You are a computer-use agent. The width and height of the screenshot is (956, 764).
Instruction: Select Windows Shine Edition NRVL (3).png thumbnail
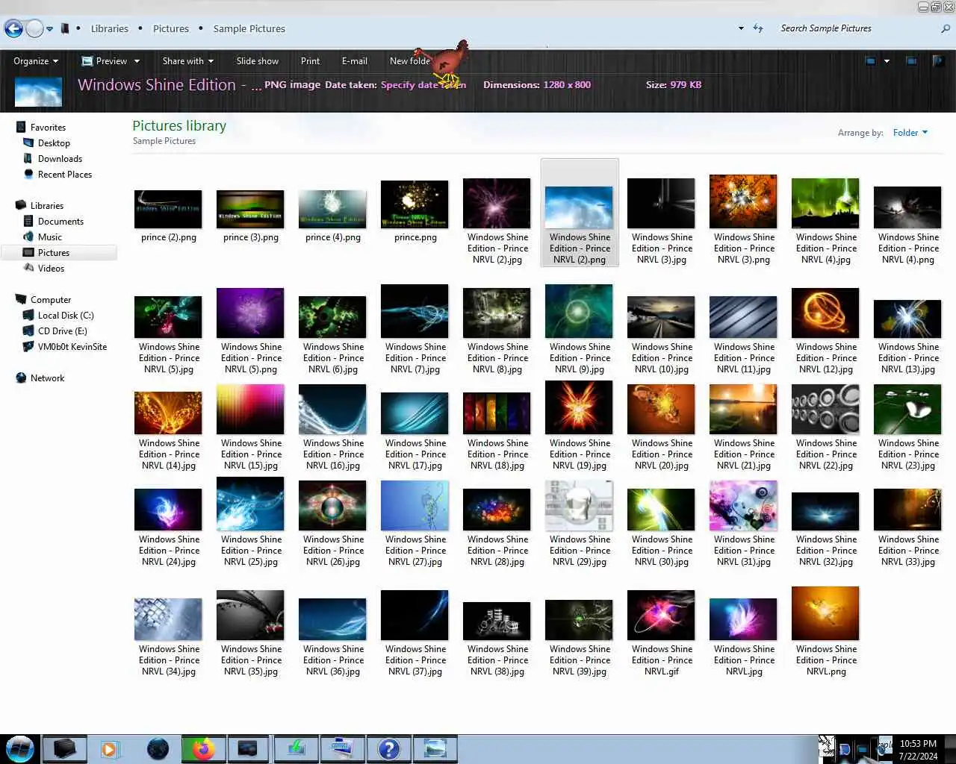tap(743, 201)
